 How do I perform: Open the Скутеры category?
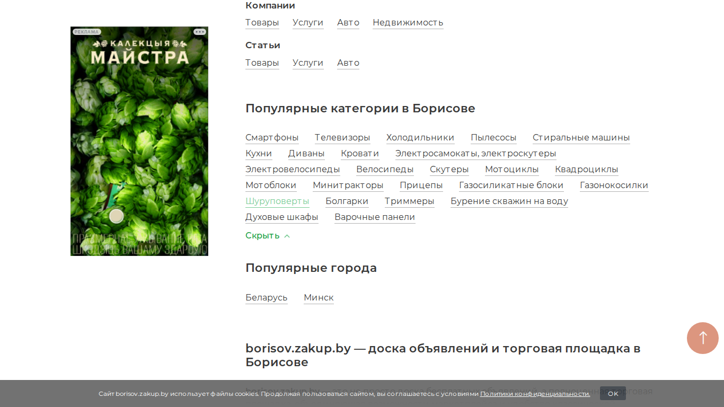tap(449, 170)
